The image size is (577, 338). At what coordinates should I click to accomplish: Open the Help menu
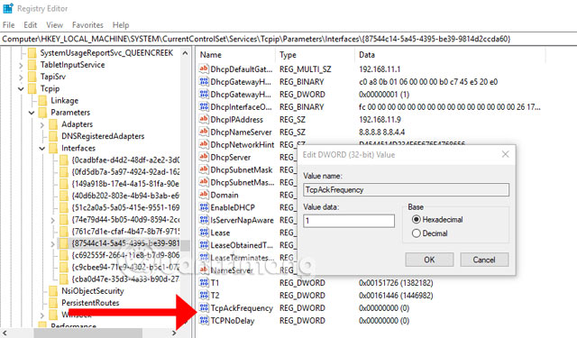pos(121,25)
